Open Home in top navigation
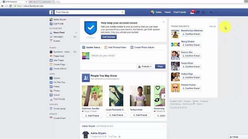 [168, 12]
